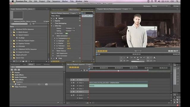Screen dimensions: 190x107
Task: Switch to the Media Browser tab
Action: 15,64
